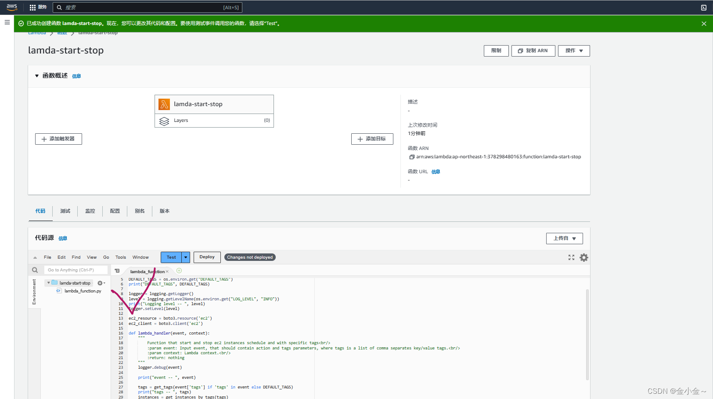
Task: Copy the function ARN with the copy icon
Action: (x=412, y=157)
